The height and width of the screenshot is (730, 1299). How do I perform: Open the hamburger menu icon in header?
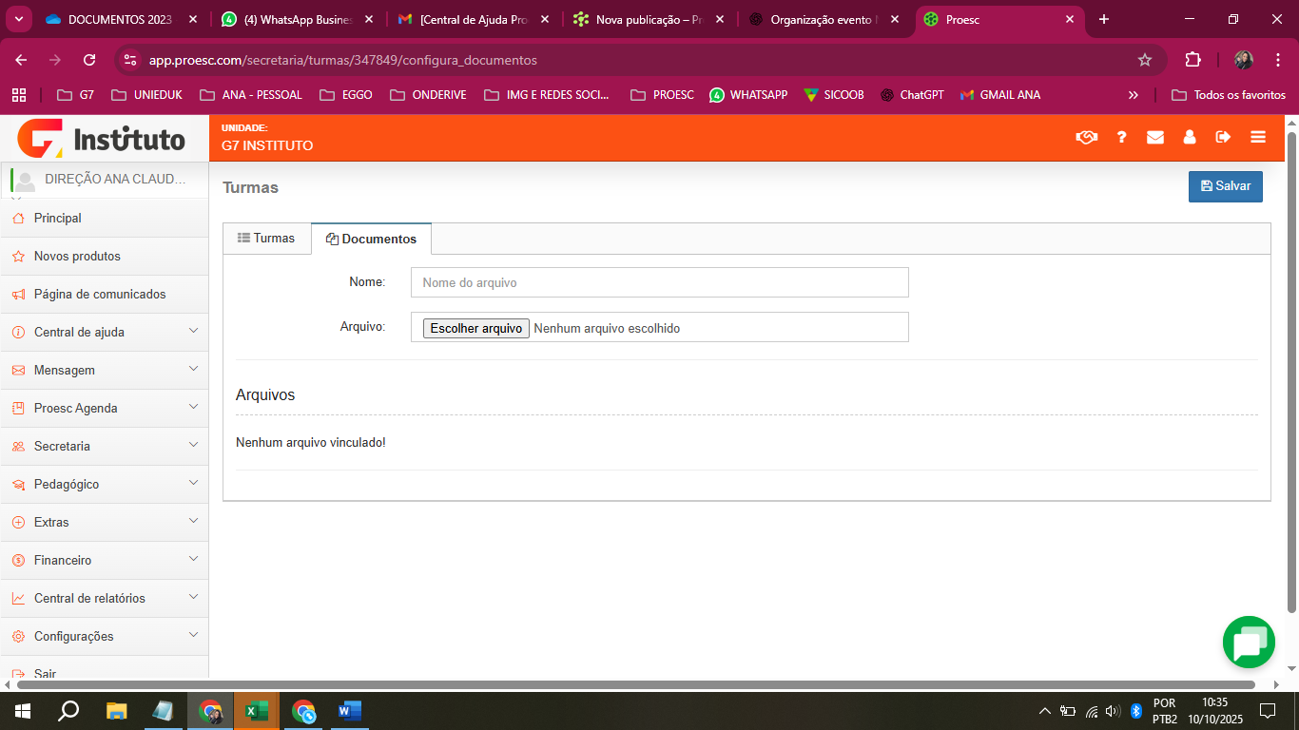(x=1258, y=137)
